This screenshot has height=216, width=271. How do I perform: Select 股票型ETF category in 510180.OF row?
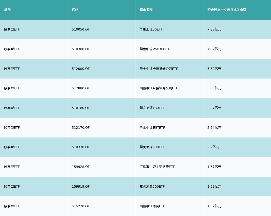[12, 108]
